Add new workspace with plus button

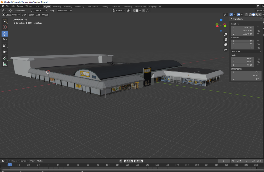[x=160, y=7]
